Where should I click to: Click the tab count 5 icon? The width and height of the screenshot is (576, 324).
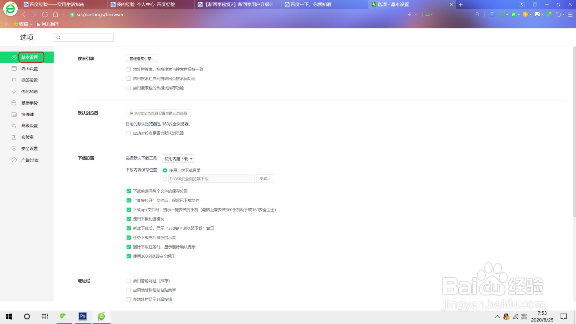(522, 5)
